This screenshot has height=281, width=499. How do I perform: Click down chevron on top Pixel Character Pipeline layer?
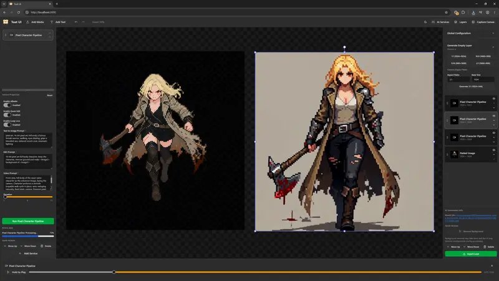tap(494, 107)
